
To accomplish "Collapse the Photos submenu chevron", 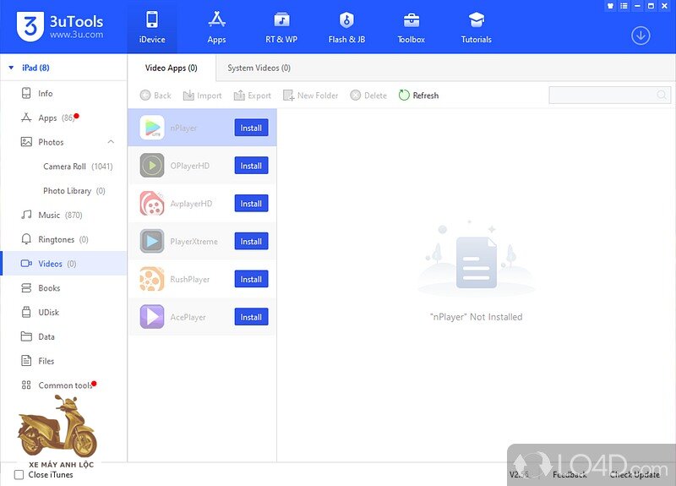I will (111, 142).
